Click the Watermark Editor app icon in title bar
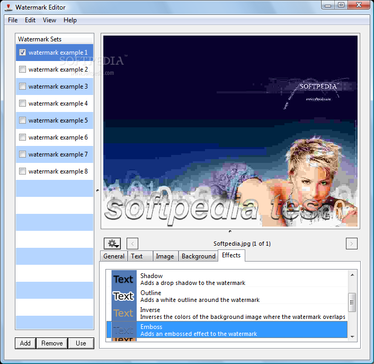Screen dimensions: 374x364 click(x=8, y=7)
